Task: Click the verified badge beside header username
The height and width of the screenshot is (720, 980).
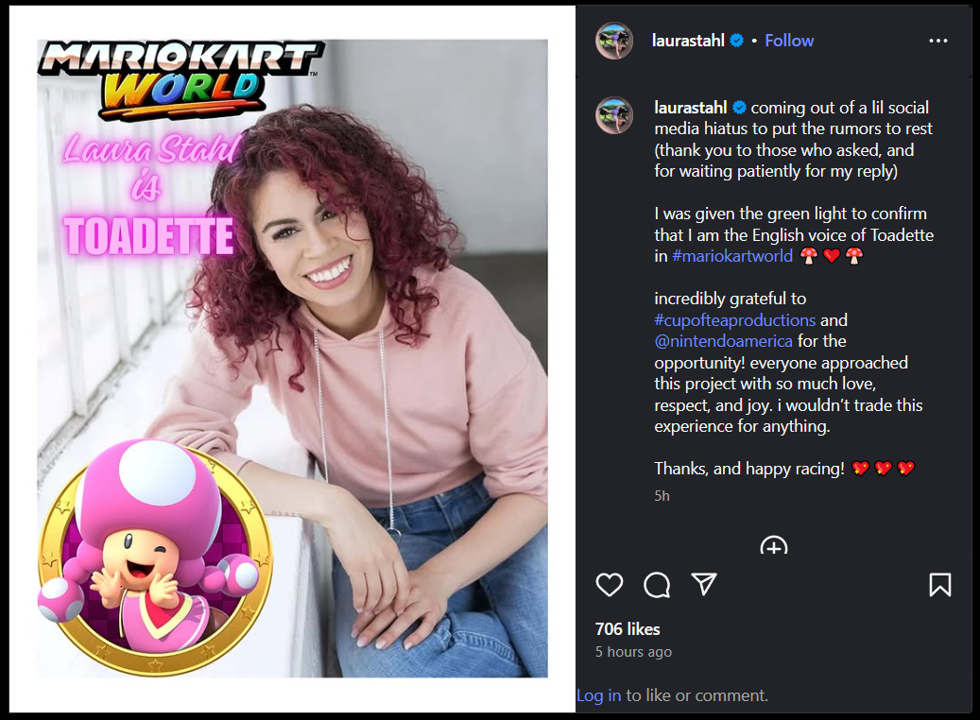Action: [737, 41]
